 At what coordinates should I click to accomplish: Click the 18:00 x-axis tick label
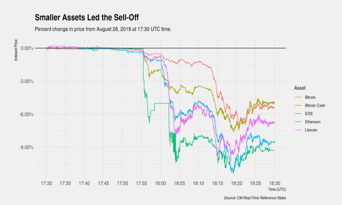[x=160, y=183]
